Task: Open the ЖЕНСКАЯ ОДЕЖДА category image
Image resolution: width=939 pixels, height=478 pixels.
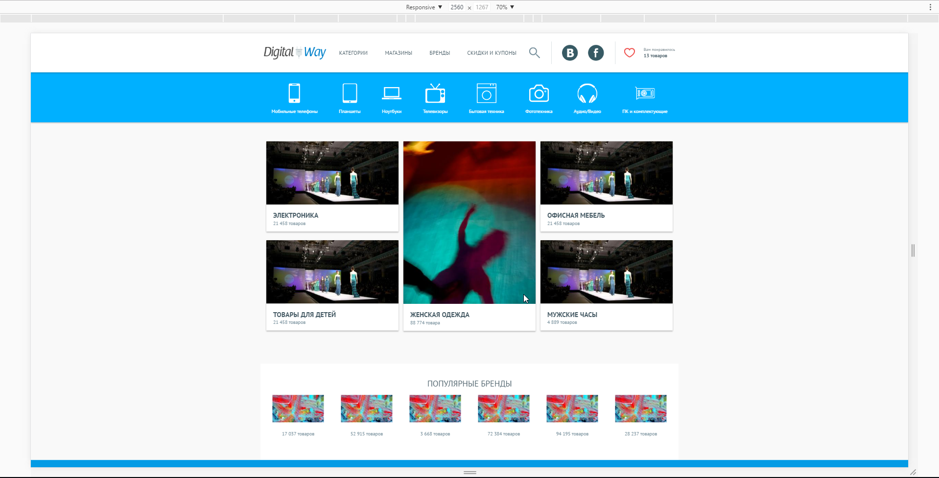Action: (x=469, y=222)
